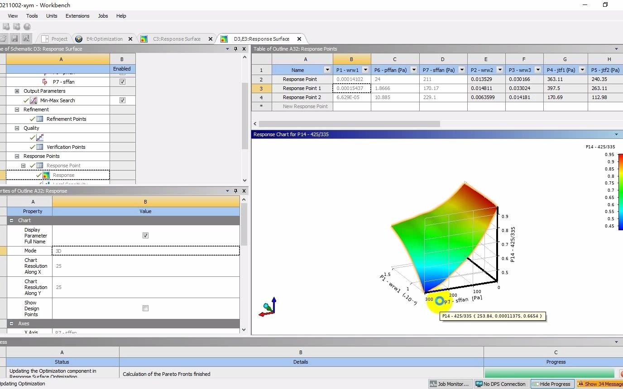Close the C3:Response Surface tab
This screenshot has height=389, width=623.
click(x=211, y=39)
